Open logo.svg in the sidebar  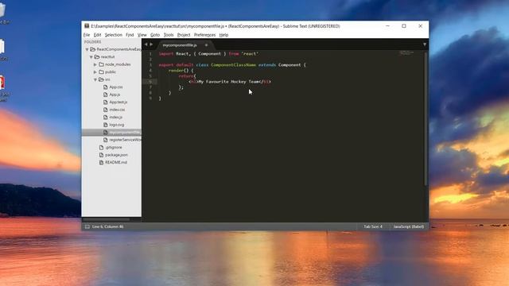[x=117, y=125]
